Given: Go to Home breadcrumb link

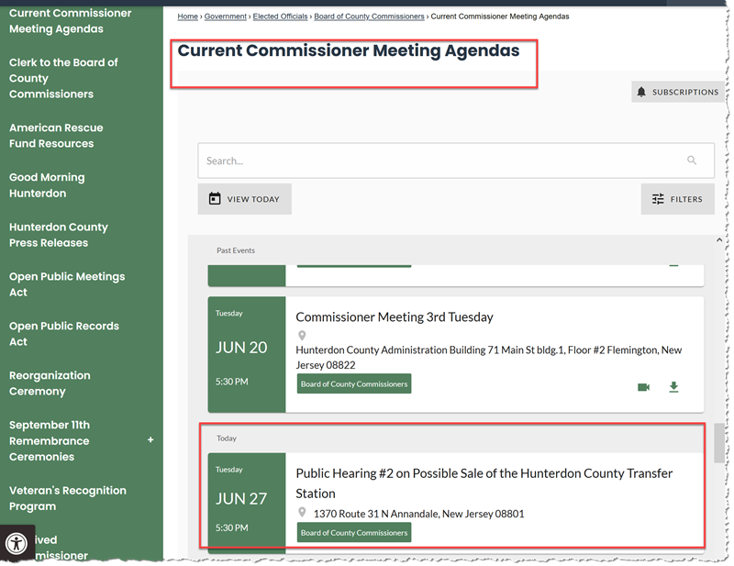Looking at the screenshot, I should click(188, 17).
